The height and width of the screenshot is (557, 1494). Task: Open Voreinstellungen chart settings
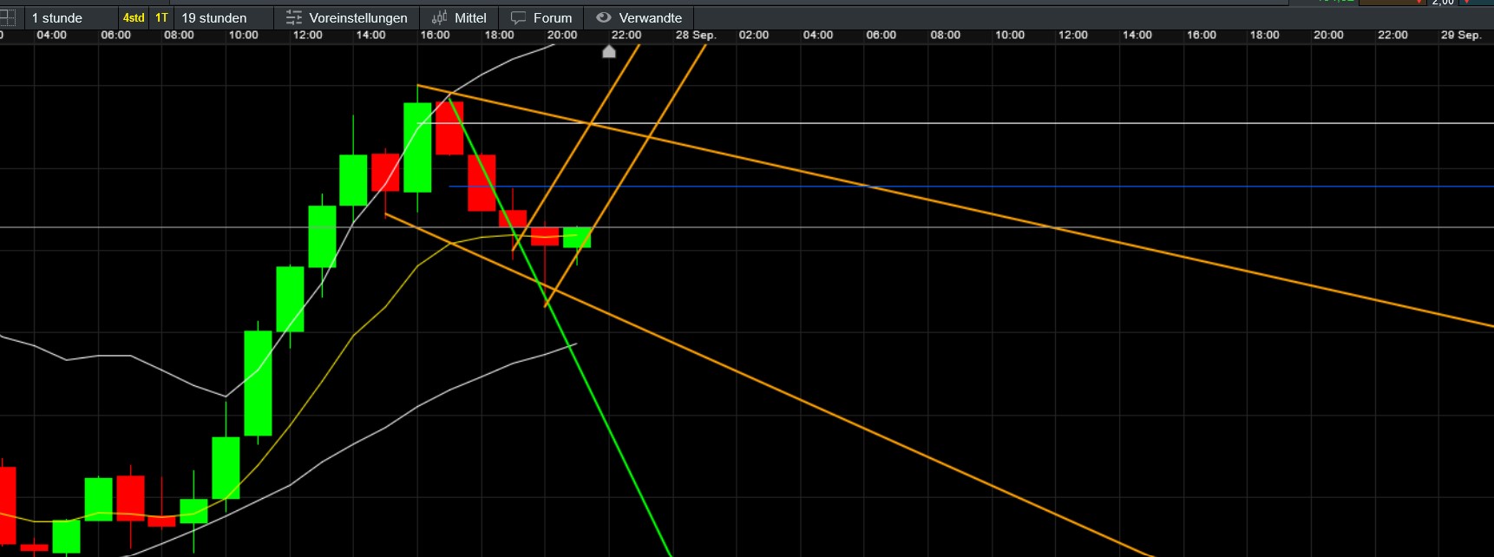[x=347, y=17]
